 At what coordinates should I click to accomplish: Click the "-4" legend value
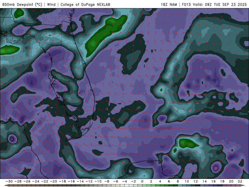[x=125, y=181]
